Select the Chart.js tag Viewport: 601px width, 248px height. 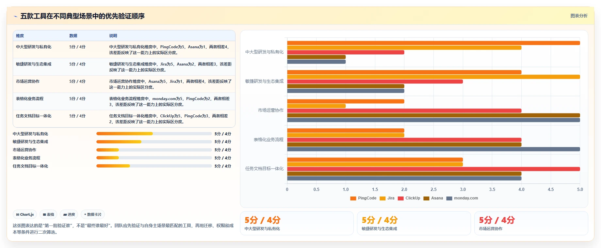click(25, 214)
